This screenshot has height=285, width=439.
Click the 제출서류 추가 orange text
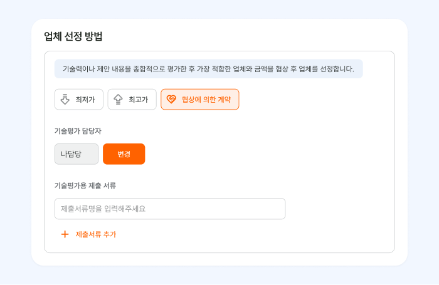point(96,234)
